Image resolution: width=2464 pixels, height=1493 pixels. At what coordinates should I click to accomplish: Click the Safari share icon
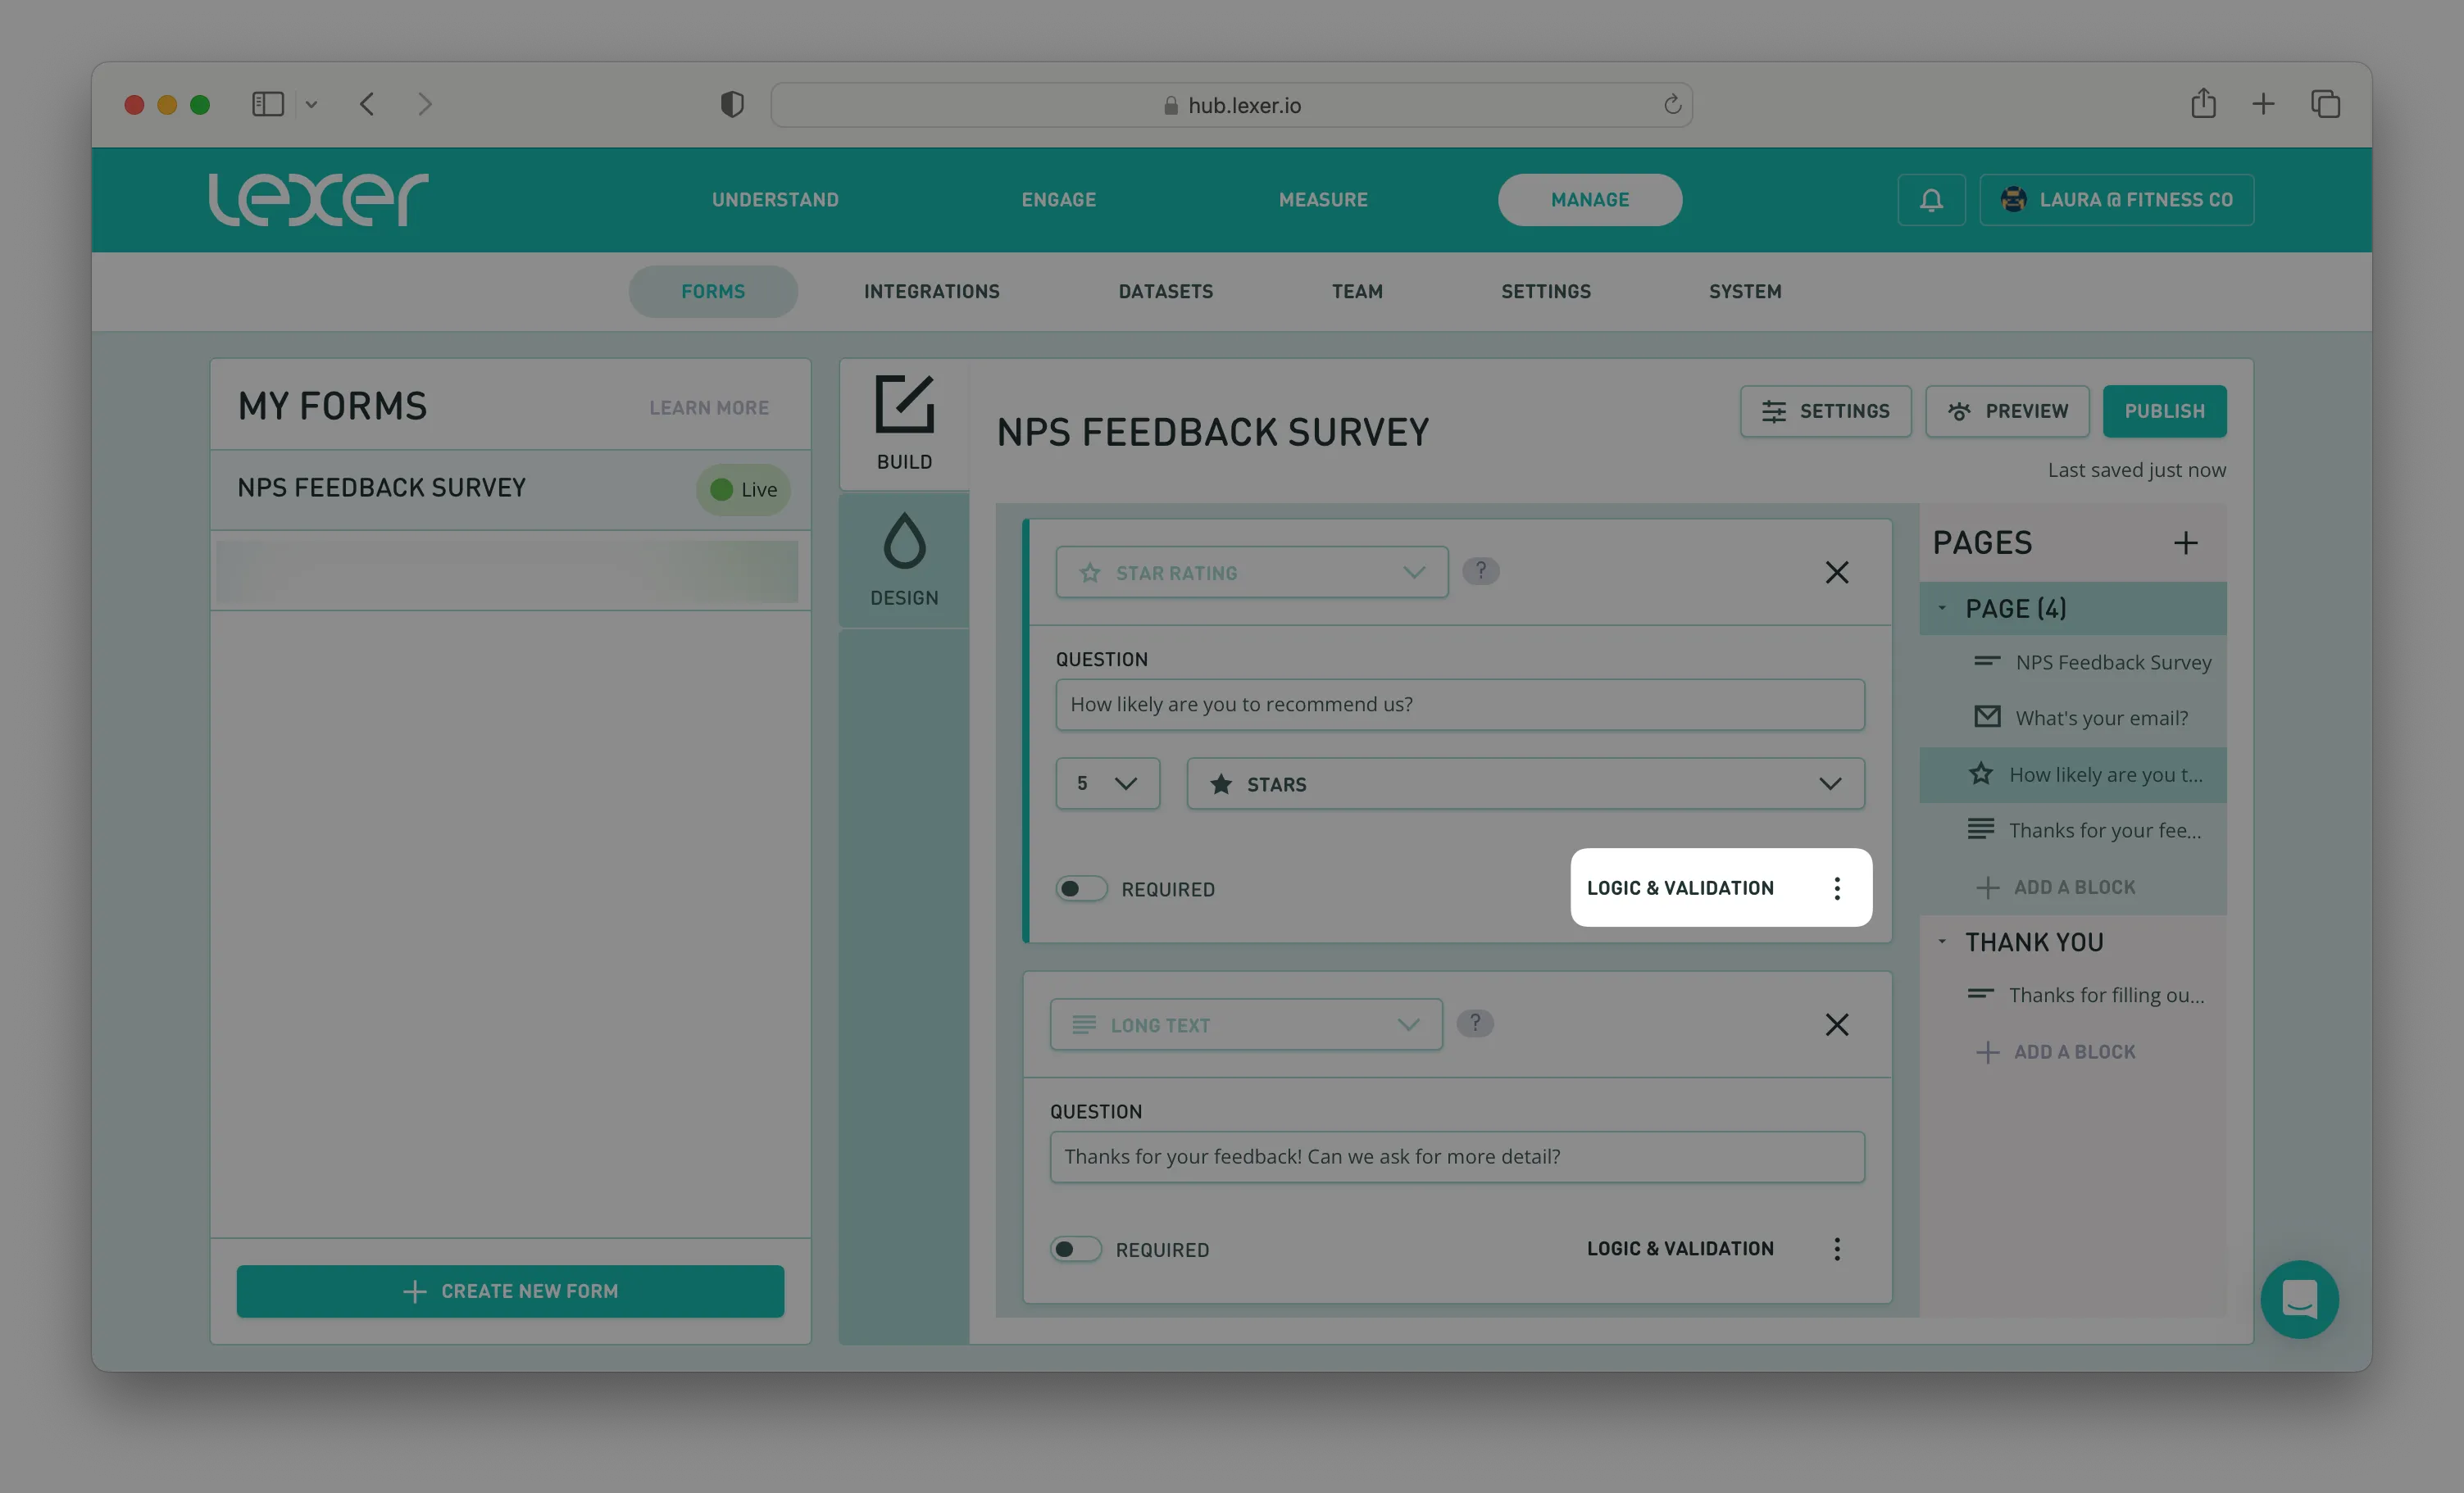tap(2203, 104)
